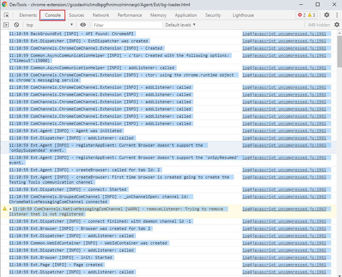Show the console sidebar
This screenshot has height=277, width=342.
tap(5, 25)
